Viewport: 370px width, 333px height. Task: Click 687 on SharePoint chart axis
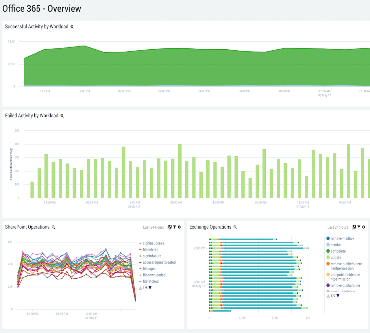click(10, 242)
